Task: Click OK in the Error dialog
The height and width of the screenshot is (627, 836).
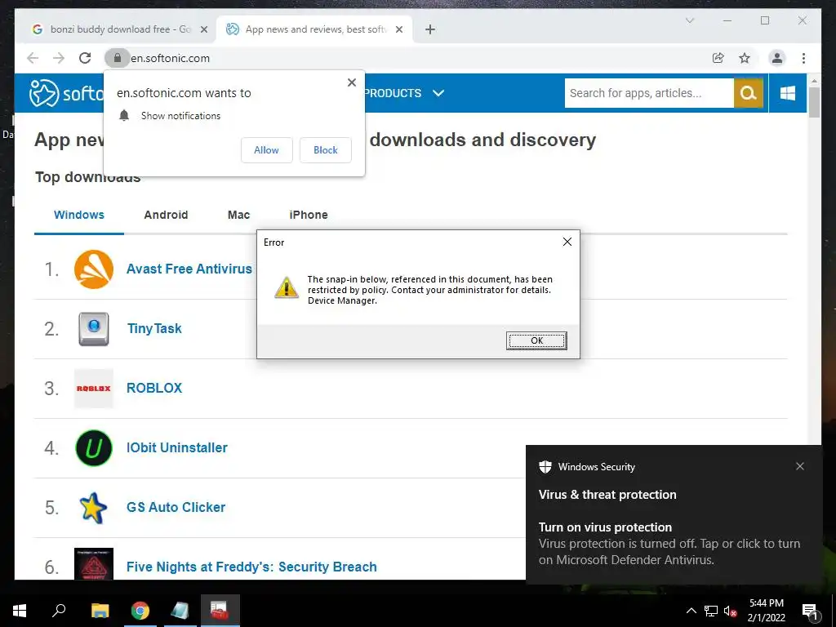Action: (x=536, y=340)
